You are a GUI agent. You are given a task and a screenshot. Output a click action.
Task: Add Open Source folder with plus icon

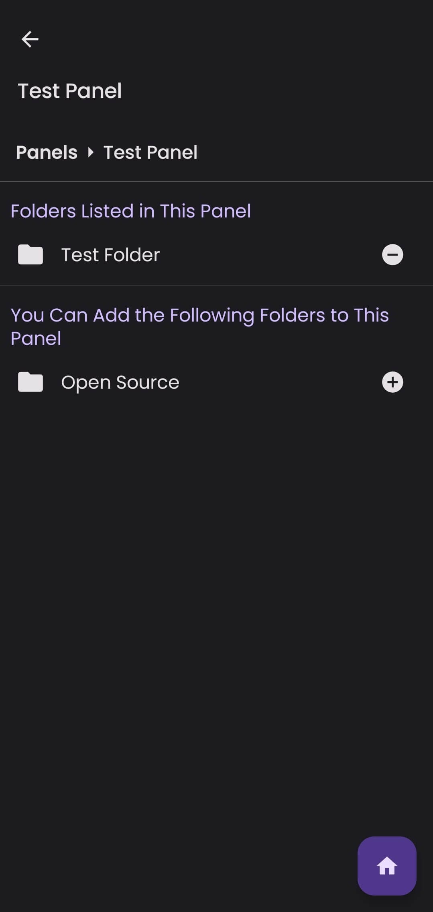click(x=392, y=382)
